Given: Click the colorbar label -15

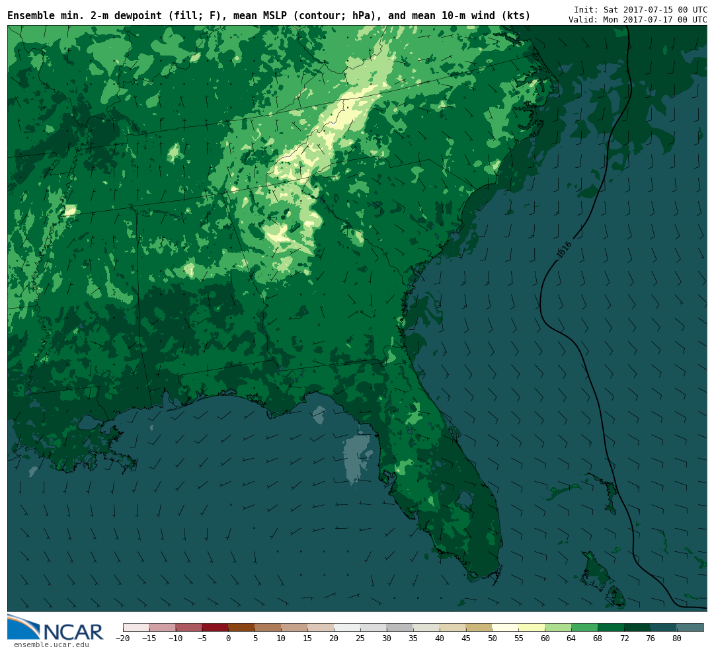Looking at the screenshot, I should [149, 638].
